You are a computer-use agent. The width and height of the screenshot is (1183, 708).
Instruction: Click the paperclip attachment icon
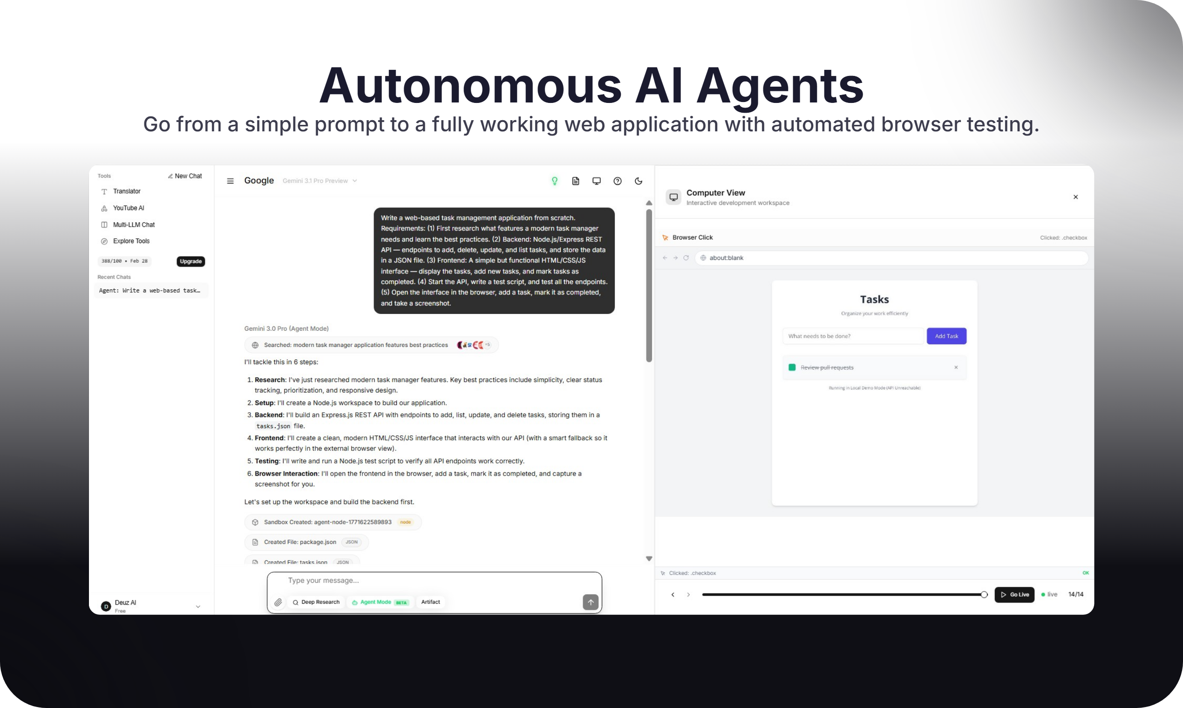coord(278,602)
